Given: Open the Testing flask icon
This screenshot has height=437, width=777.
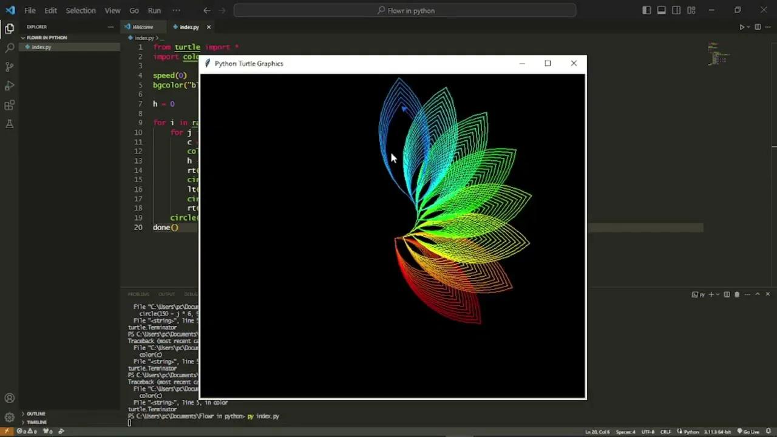Looking at the screenshot, I should click(x=9, y=124).
